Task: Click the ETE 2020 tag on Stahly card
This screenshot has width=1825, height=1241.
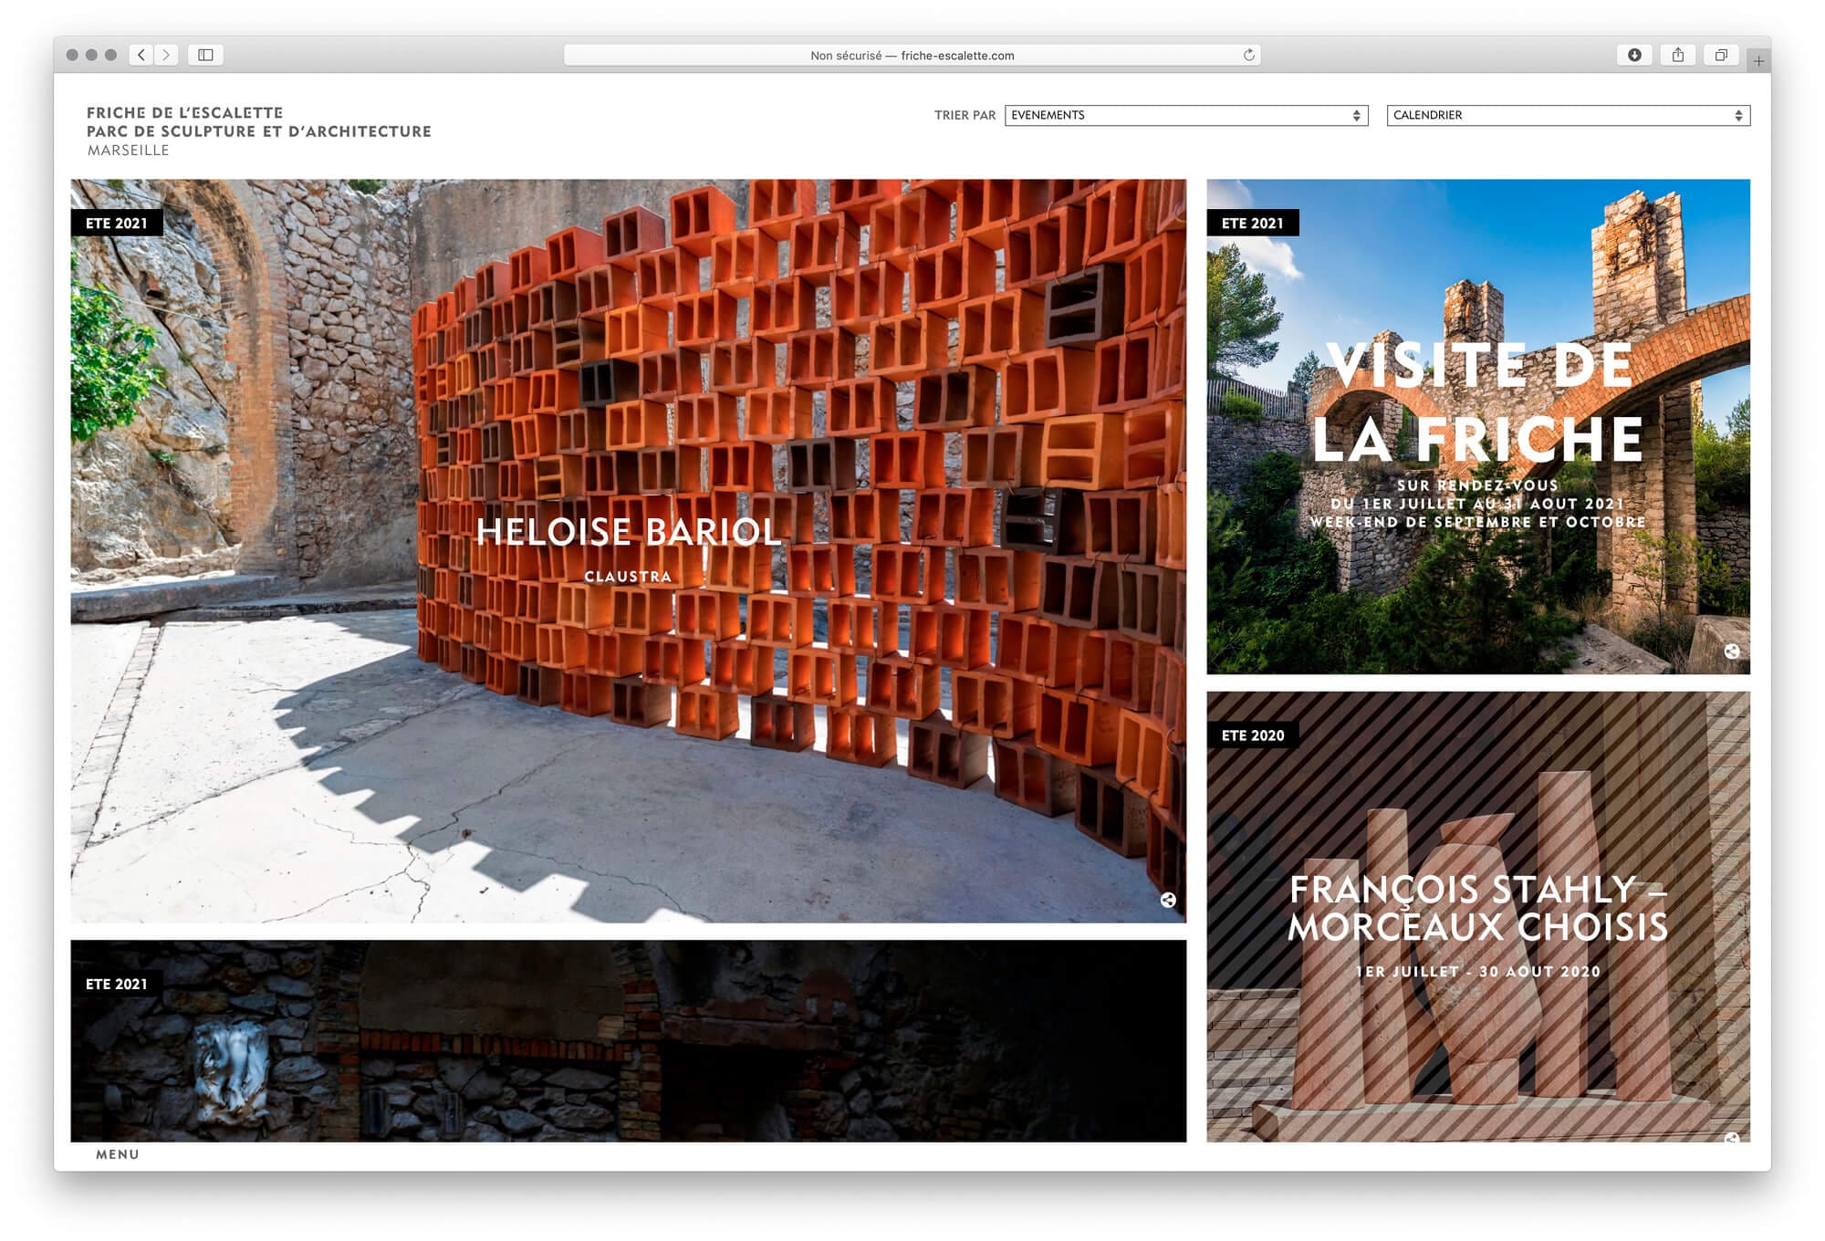Action: pos(1252,735)
